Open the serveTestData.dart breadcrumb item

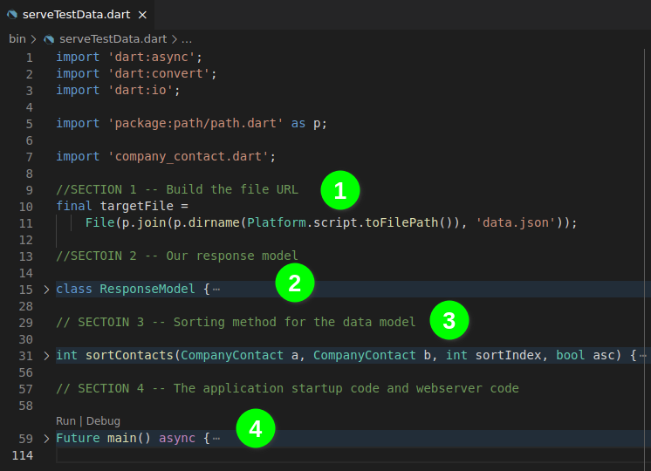pyautogui.click(x=113, y=39)
